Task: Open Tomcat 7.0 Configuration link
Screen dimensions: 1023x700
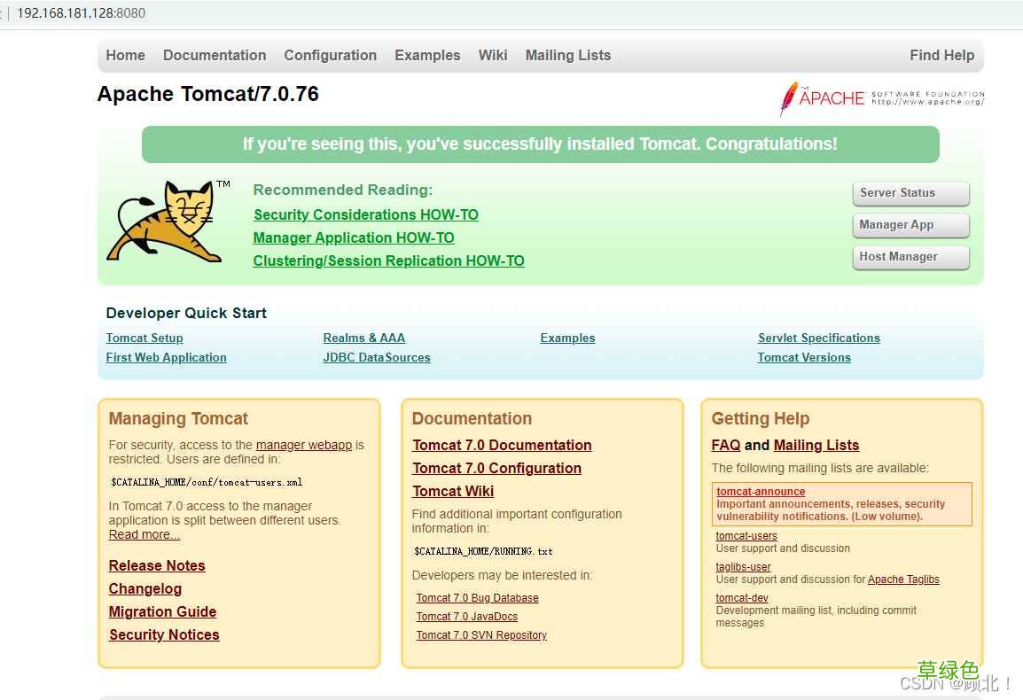Action: 496,469
